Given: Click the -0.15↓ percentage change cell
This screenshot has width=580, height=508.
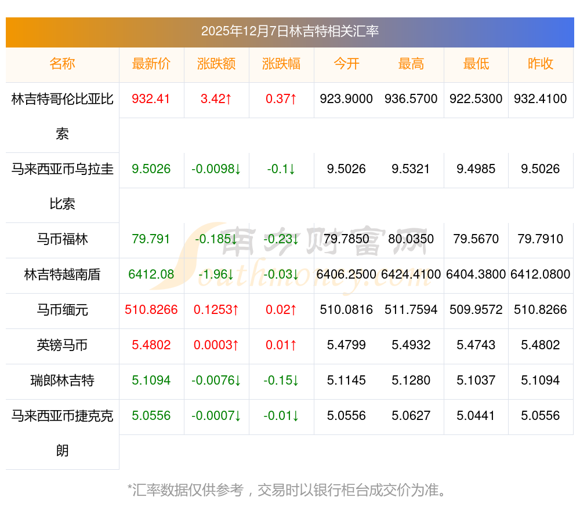Looking at the screenshot, I should click(x=281, y=381).
